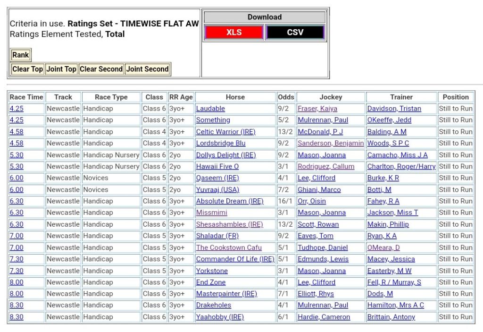View jockey Orr, Oisin
The height and width of the screenshot is (332, 483).
pyautogui.click(x=311, y=201)
